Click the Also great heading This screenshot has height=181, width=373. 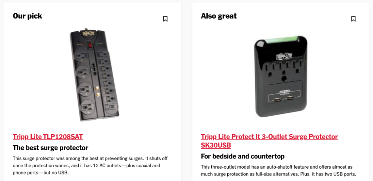pyautogui.click(x=219, y=16)
